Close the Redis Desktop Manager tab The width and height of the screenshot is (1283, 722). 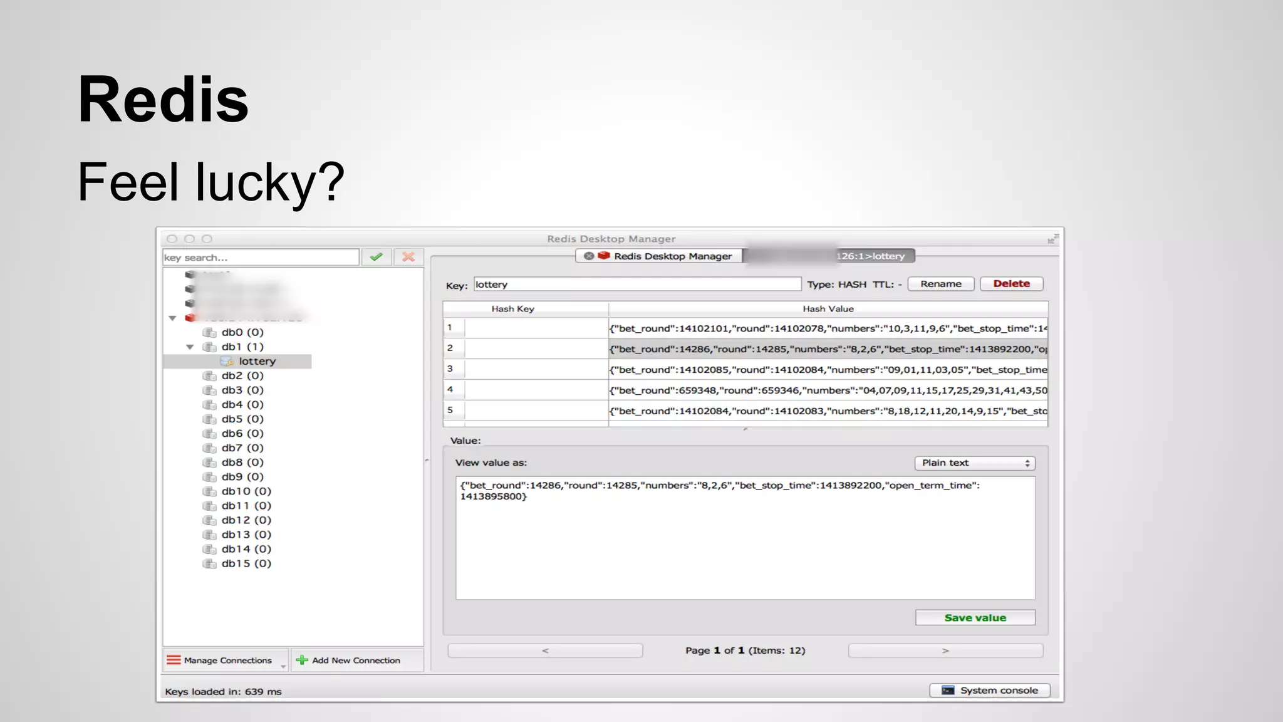(589, 256)
